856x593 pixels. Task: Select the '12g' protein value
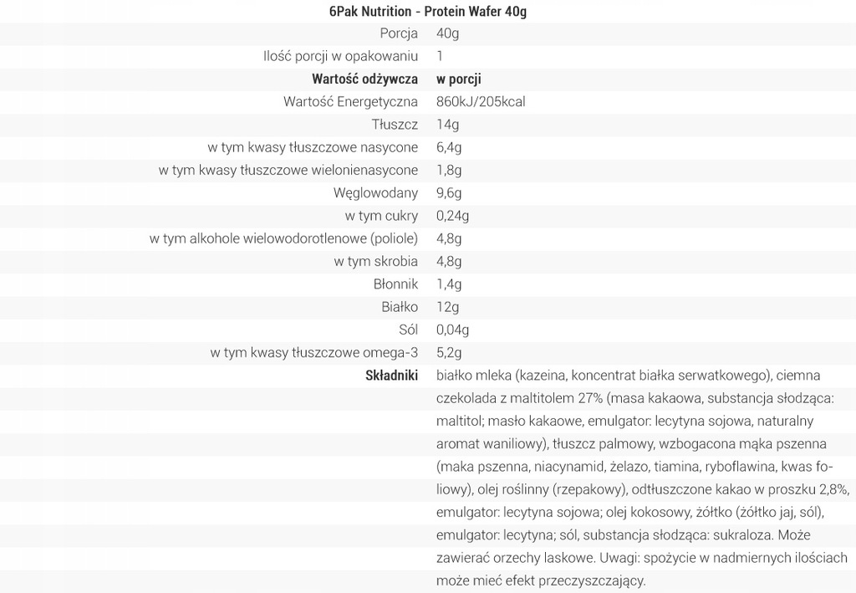tap(448, 307)
